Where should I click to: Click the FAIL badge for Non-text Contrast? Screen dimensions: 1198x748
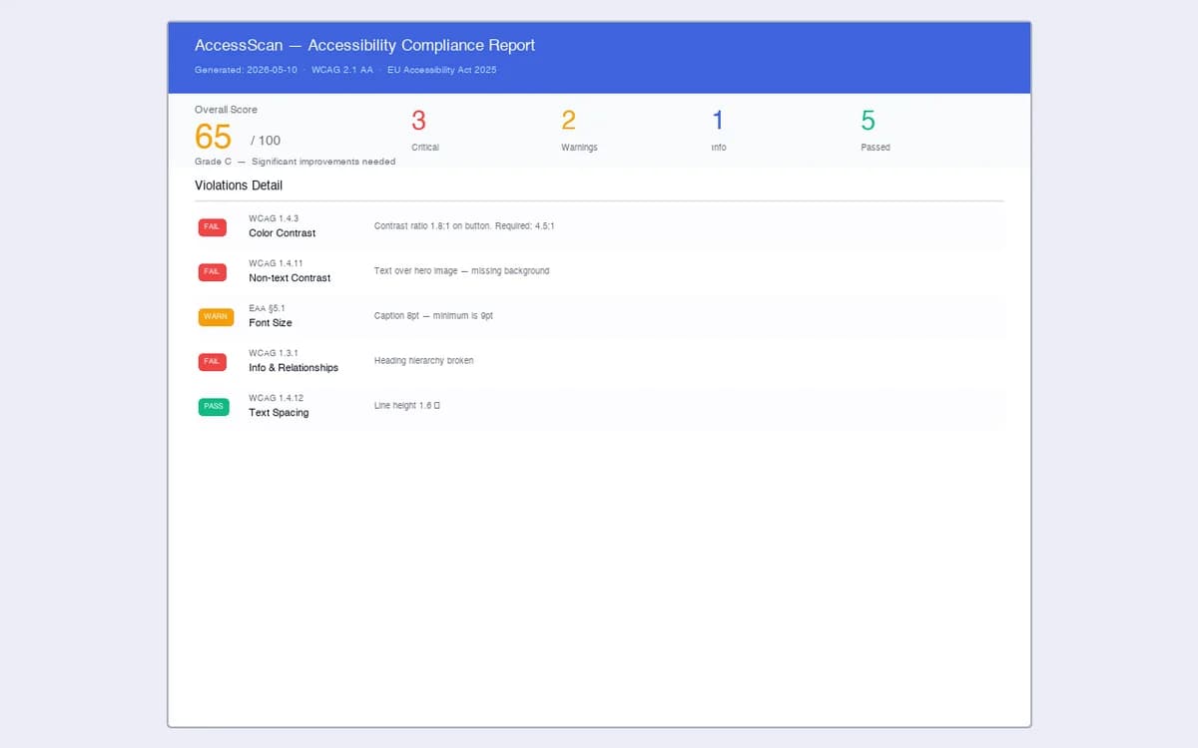pos(212,271)
